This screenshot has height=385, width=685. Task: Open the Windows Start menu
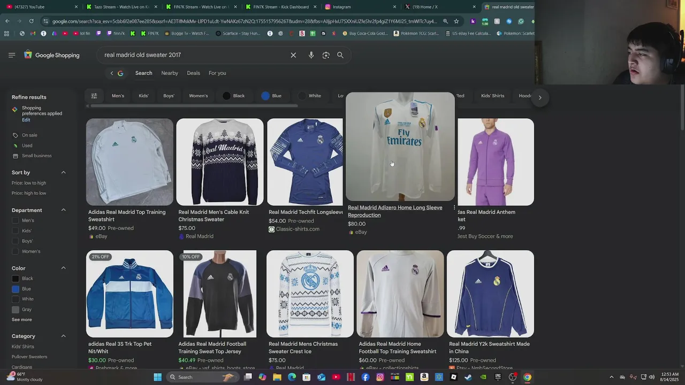coord(157,377)
